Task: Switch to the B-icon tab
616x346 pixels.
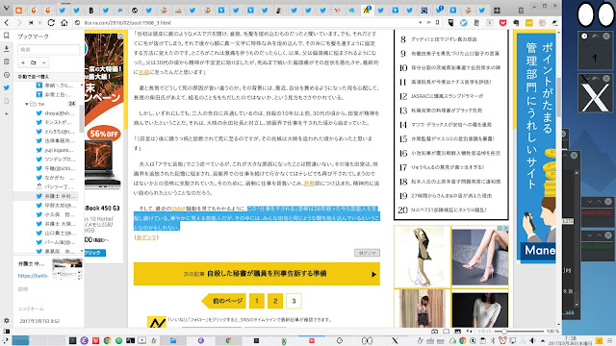Action: point(90,11)
